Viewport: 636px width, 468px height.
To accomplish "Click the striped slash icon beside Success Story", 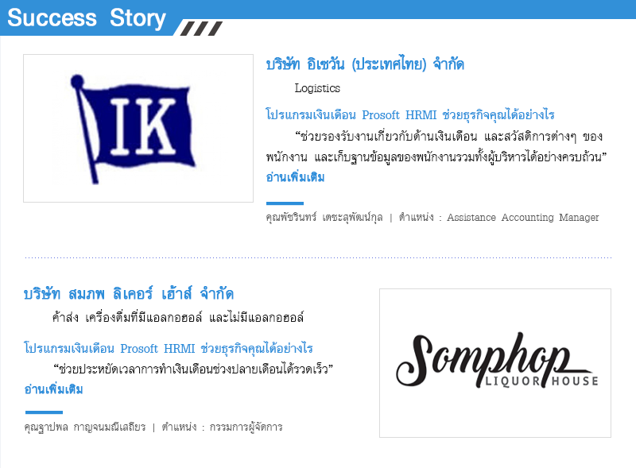I will (x=201, y=29).
